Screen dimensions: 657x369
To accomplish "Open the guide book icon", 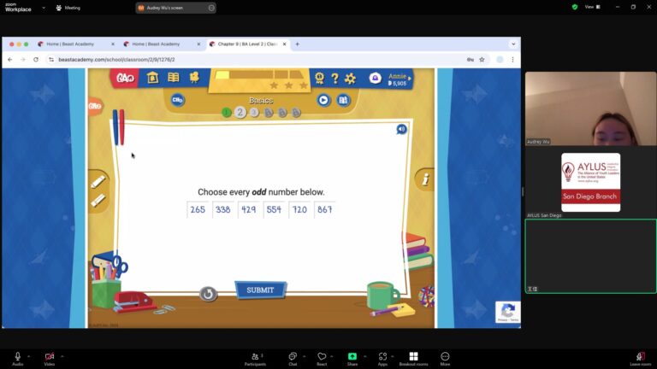I will [x=173, y=78].
